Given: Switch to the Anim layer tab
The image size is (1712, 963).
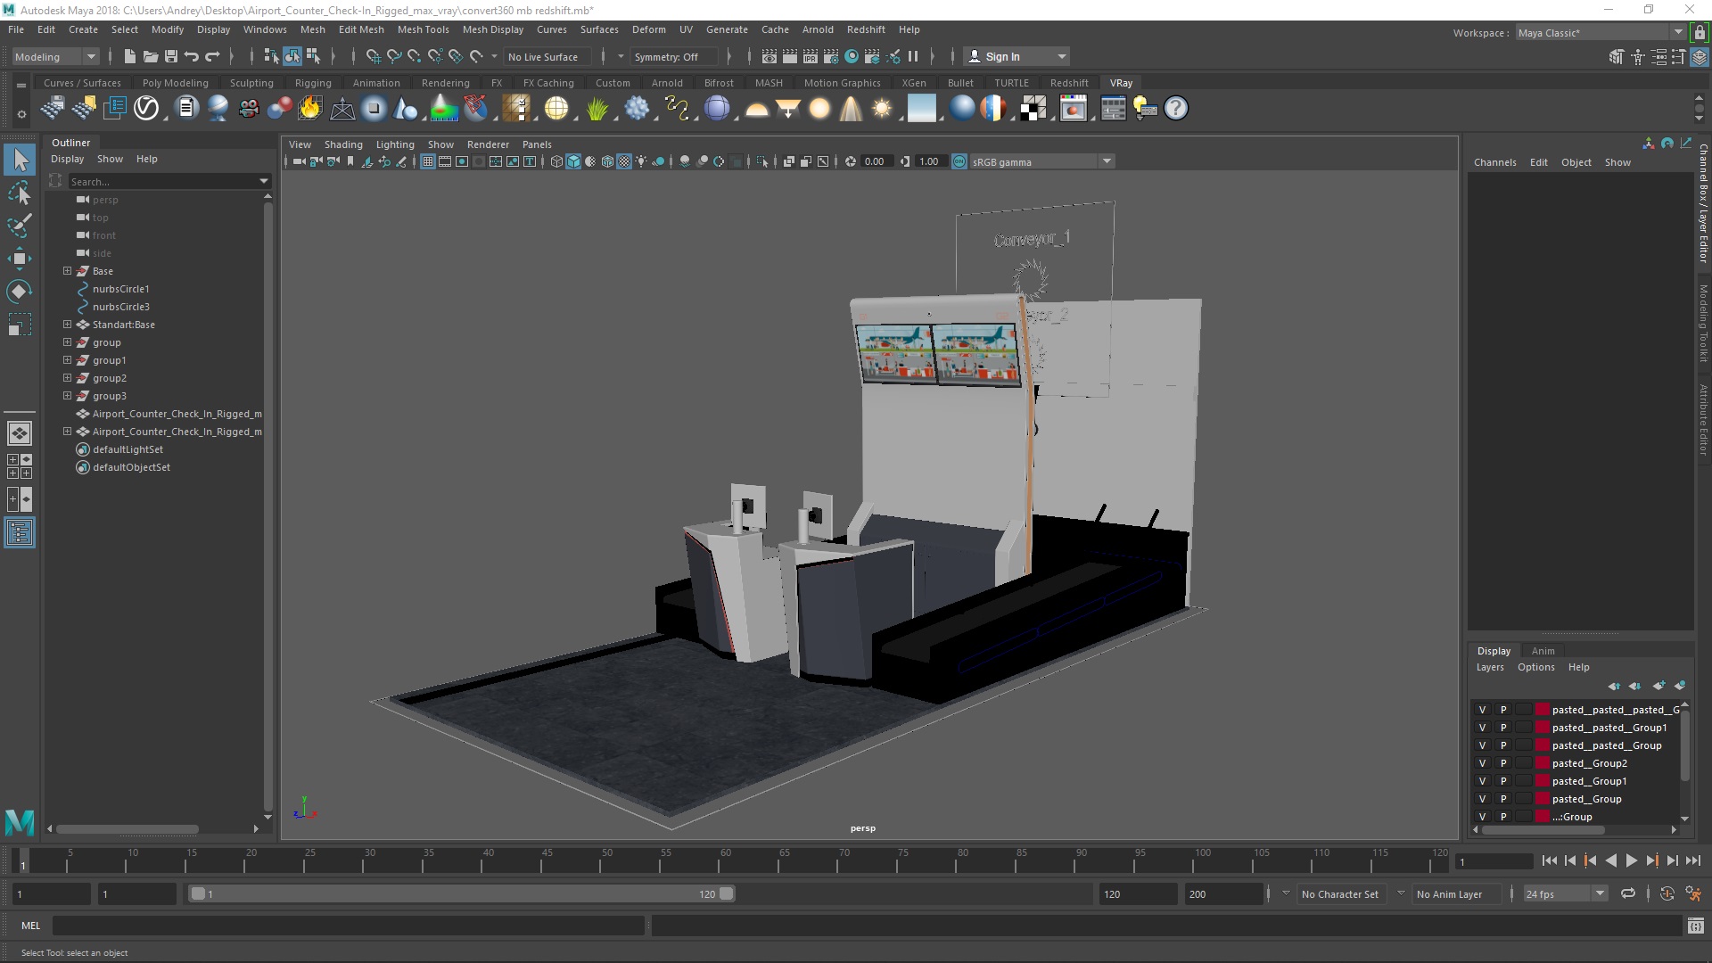Looking at the screenshot, I should pyautogui.click(x=1543, y=651).
